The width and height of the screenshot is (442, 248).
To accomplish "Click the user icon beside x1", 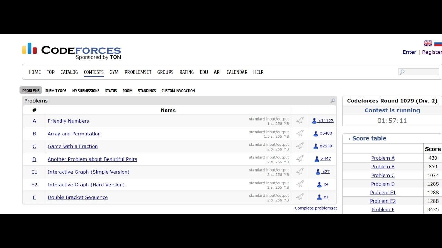I will (x=319, y=197).
